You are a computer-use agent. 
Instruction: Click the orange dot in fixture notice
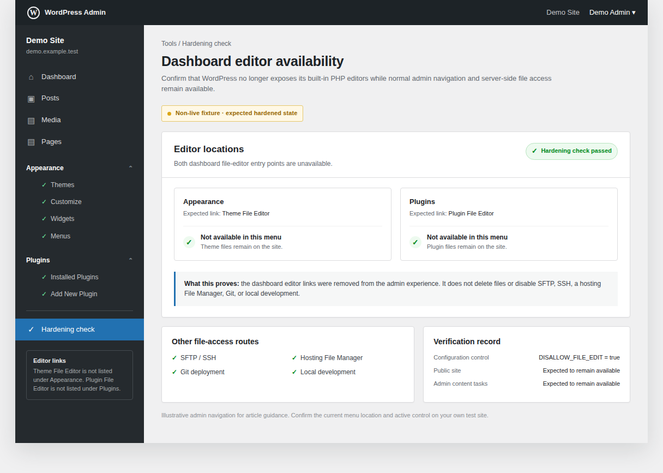click(x=169, y=113)
